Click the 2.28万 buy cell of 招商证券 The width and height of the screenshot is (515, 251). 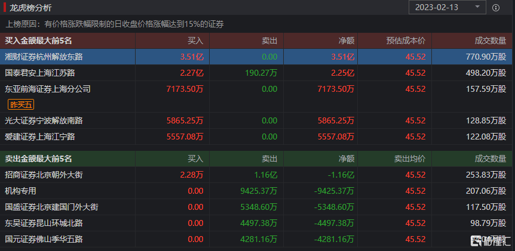[x=192, y=175]
